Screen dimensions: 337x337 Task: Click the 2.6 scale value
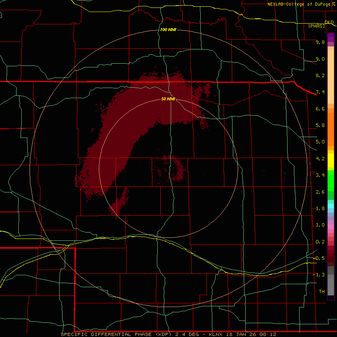click(x=320, y=192)
